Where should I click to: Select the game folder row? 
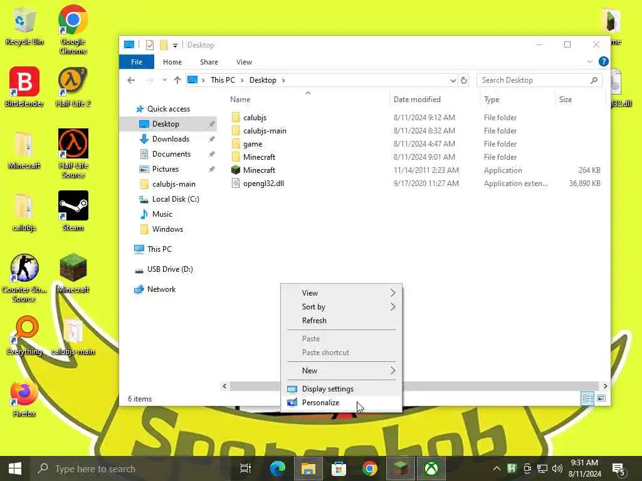tap(416, 144)
